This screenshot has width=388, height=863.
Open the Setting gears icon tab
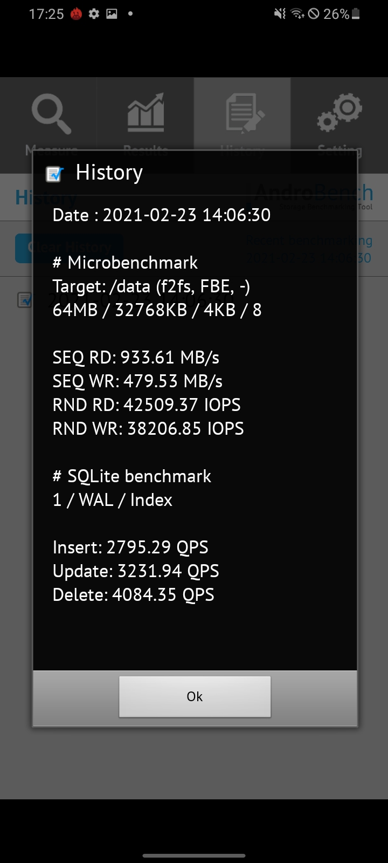pos(339,113)
